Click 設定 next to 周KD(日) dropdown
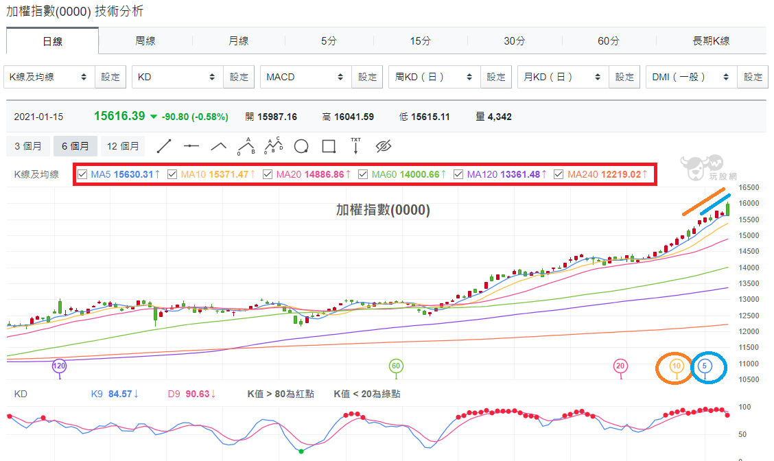 click(x=496, y=77)
